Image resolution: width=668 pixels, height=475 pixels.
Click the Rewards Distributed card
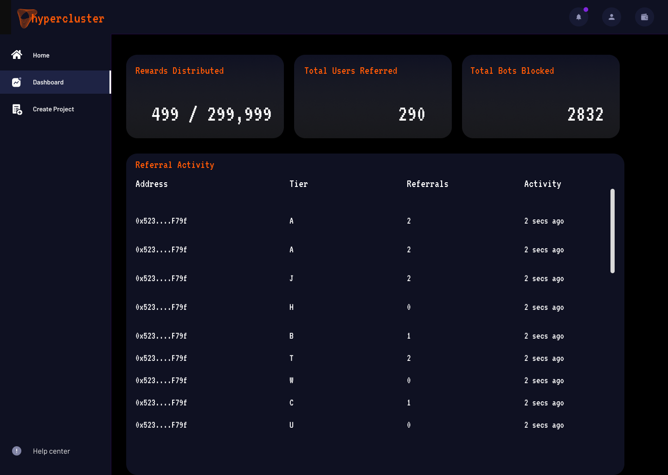pos(205,96)
